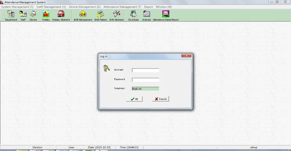Open Staff Management (U) menu
Image resolution: width=291 pixels, height=151 pixels.
pos(51,7)
